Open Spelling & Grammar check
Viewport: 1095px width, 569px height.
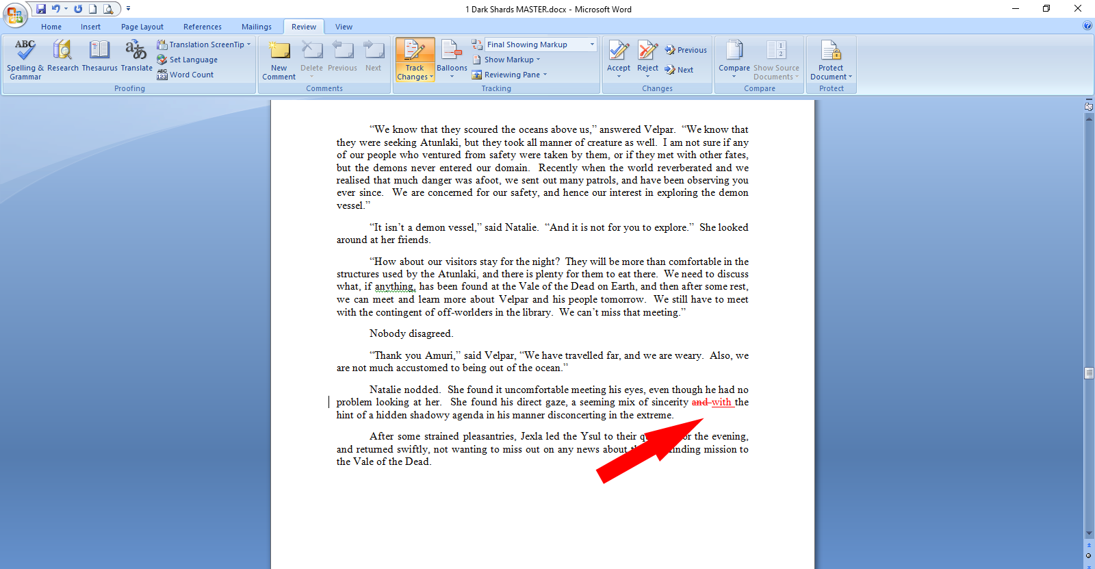[25, 59]
